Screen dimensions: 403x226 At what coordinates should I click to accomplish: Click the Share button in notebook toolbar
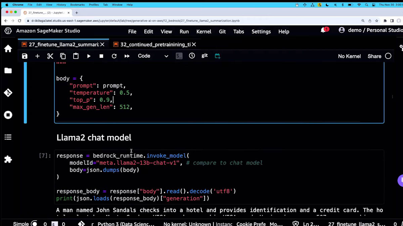[x=374, y=56]
